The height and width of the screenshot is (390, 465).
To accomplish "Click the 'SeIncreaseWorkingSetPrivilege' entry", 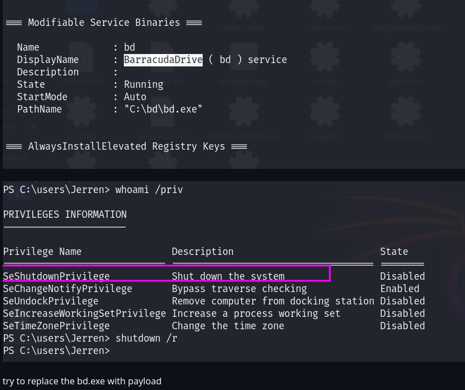I will (84, 313).
